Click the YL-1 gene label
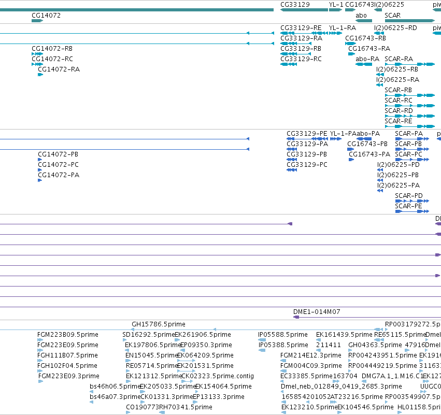 [336, 5]
